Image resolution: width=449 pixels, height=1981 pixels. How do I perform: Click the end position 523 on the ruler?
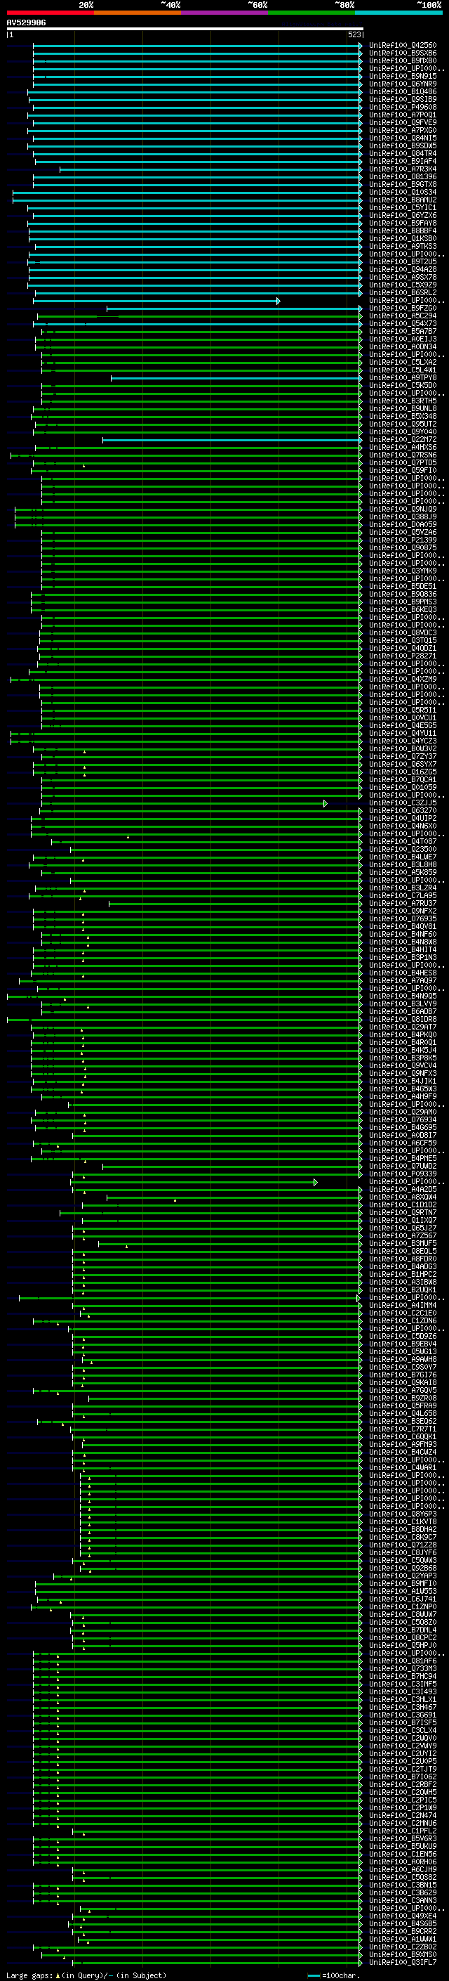pyautogui.click(x=354, y=34)
